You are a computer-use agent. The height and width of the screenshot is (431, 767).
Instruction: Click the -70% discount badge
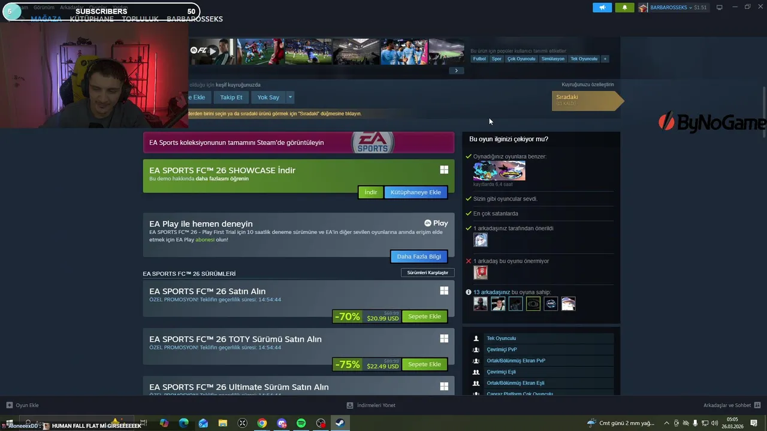pyautogui.click(x=348, y=316)
